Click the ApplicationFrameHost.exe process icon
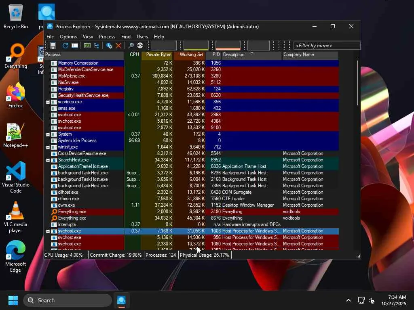This screenshot has height=310, width=414. click(54, 166)
